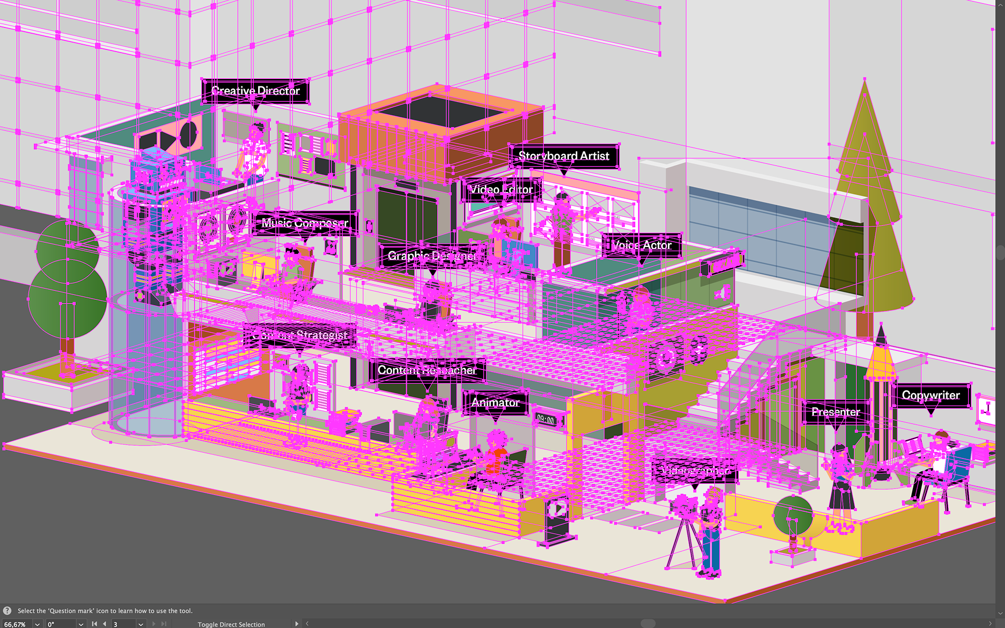Image resolution: width=1005 pixels, height=628 pixels.
Task: Click the vertical scrollbar thumb
Action: click(x=1000, y=253)
